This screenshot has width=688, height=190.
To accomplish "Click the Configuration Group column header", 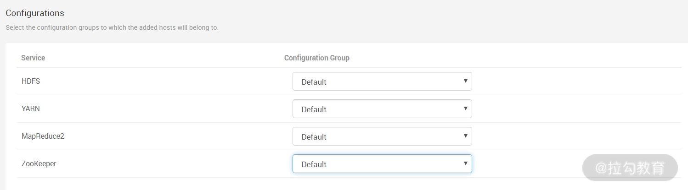I will 317,58.
